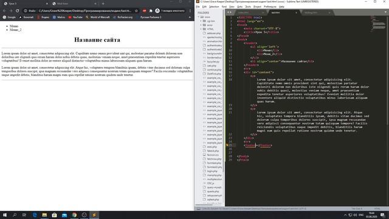Open the incognito profile indicator
Image resolution: width=389 pixels, height=219 pixels.
[x=170, y=11]
